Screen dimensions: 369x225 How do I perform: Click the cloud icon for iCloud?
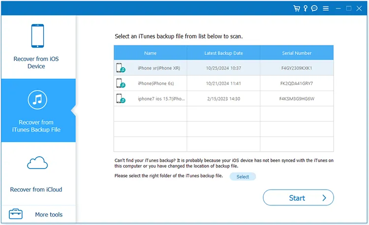click(x=37, y=164)
